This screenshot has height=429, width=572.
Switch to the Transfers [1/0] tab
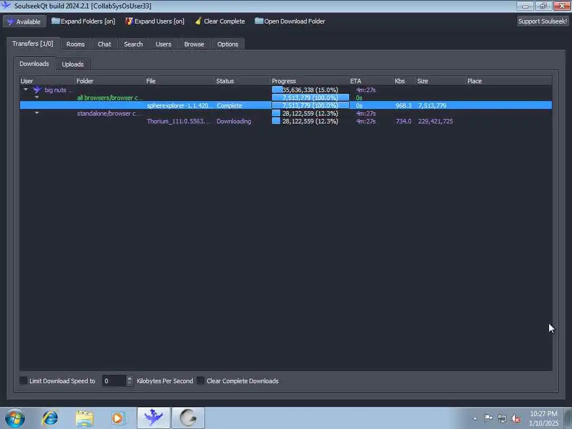pyautogui.click(x=33, y=44)
